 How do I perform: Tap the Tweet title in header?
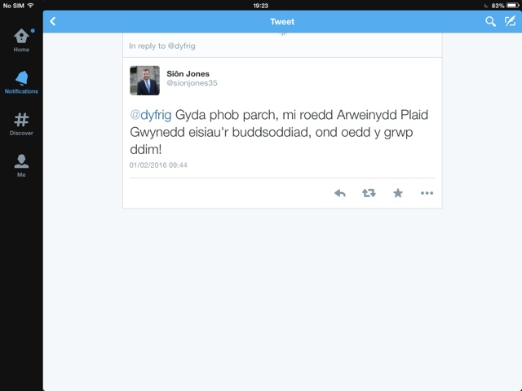pyautogui.click(x=282, y=22)
